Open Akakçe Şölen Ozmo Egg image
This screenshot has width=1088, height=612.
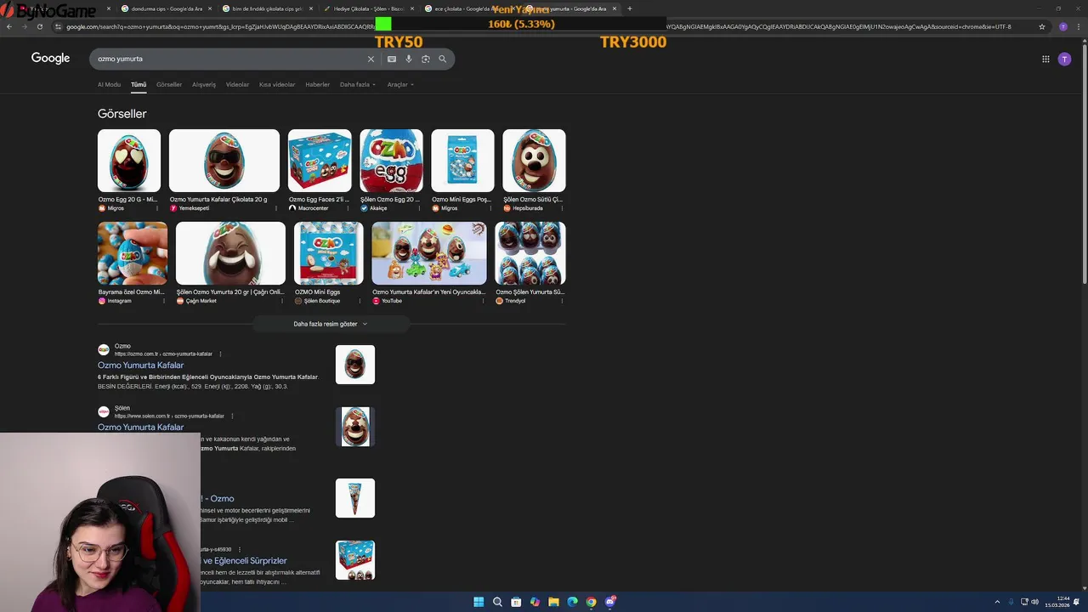pos(391,161)
